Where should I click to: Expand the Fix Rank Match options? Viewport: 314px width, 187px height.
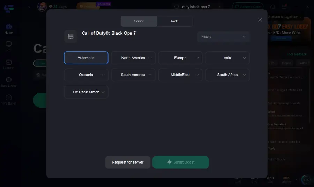coord(86,92)
